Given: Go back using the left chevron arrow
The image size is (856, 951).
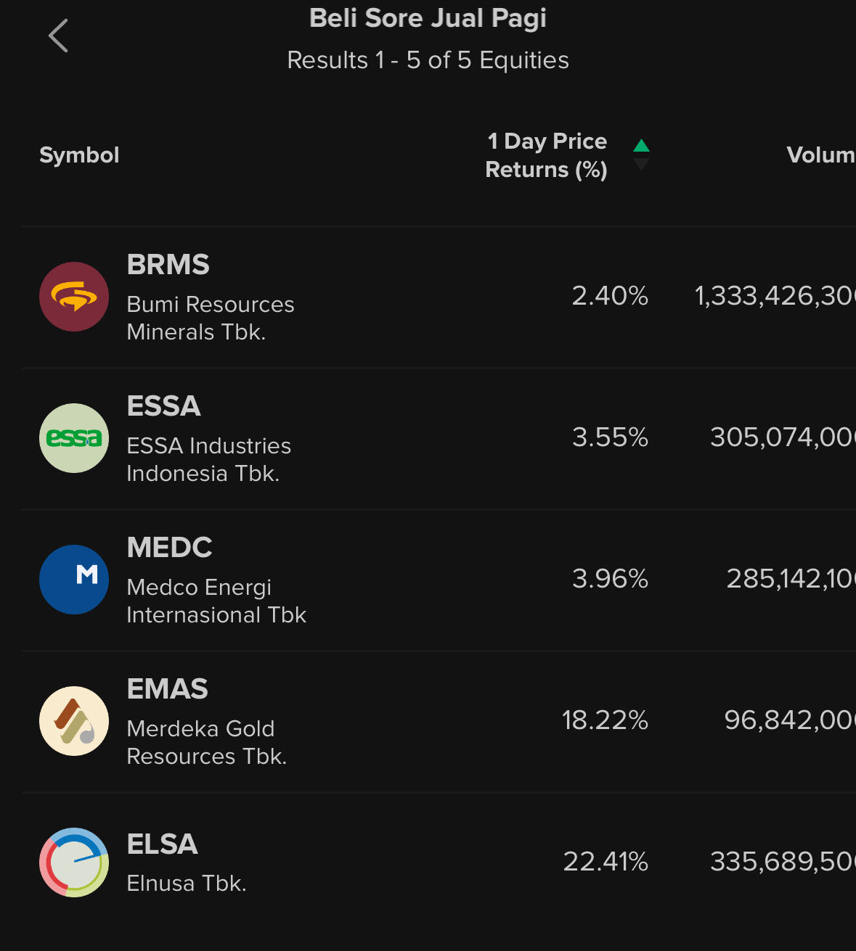Looking at the screenshot, I should tap(58, 36).
